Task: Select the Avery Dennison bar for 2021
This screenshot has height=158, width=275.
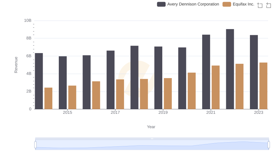Action: point(206,72)
